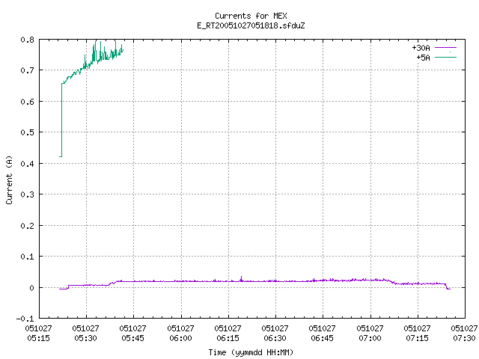Click the x-axis tick 051027 06:45
The width and height of the screenshot is (479, 359).
[x=322, y=333]
